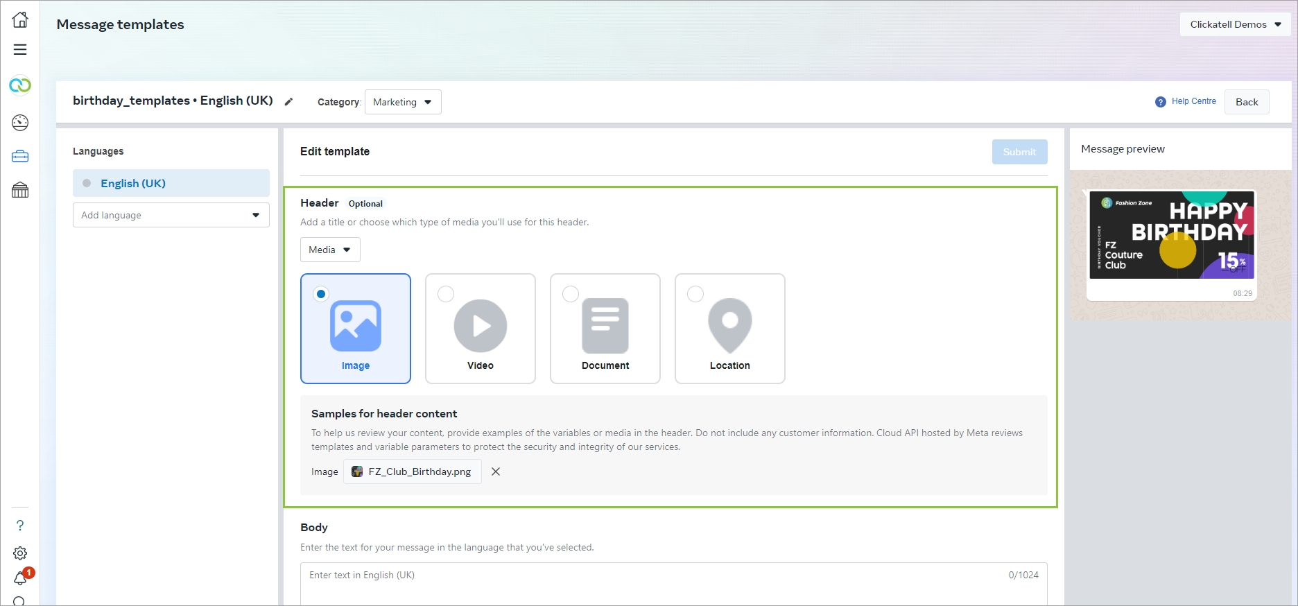This screenshot has width=1298, height=606.
Task: Open the Media header type dropdown
Action: (330, 250)
